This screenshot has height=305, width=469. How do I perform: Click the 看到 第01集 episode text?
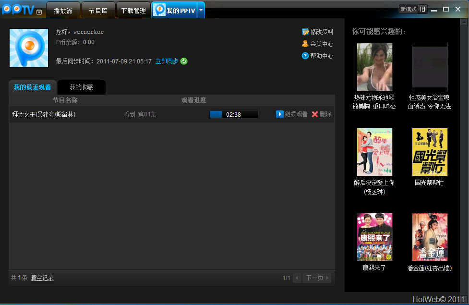click(x=140, y=114)
